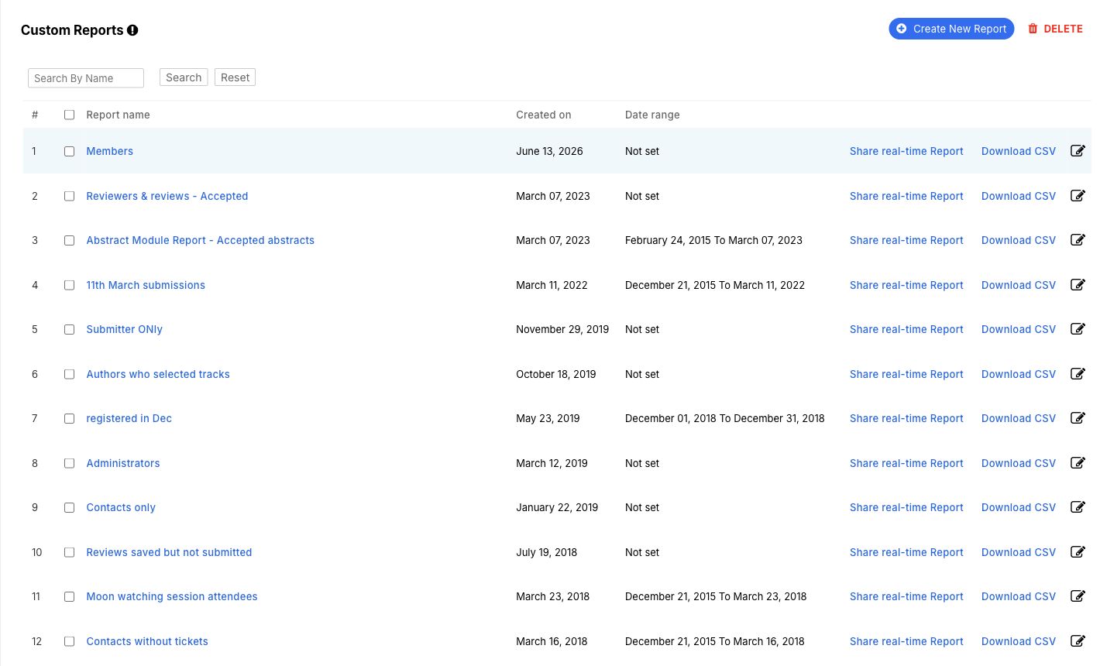The height and width of the screenshot is (666, 1100).
Task: Open Reviews saved but not submitted report
Action: pos(169,552)
